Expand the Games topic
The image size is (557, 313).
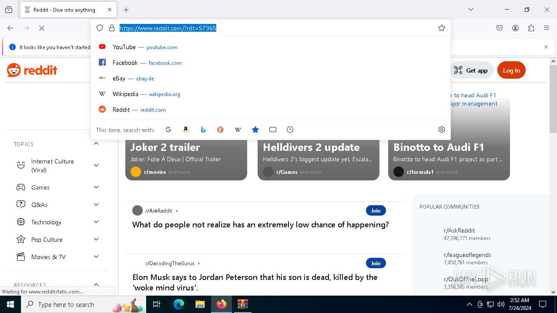pyautogui.click(x=96, y=187)
